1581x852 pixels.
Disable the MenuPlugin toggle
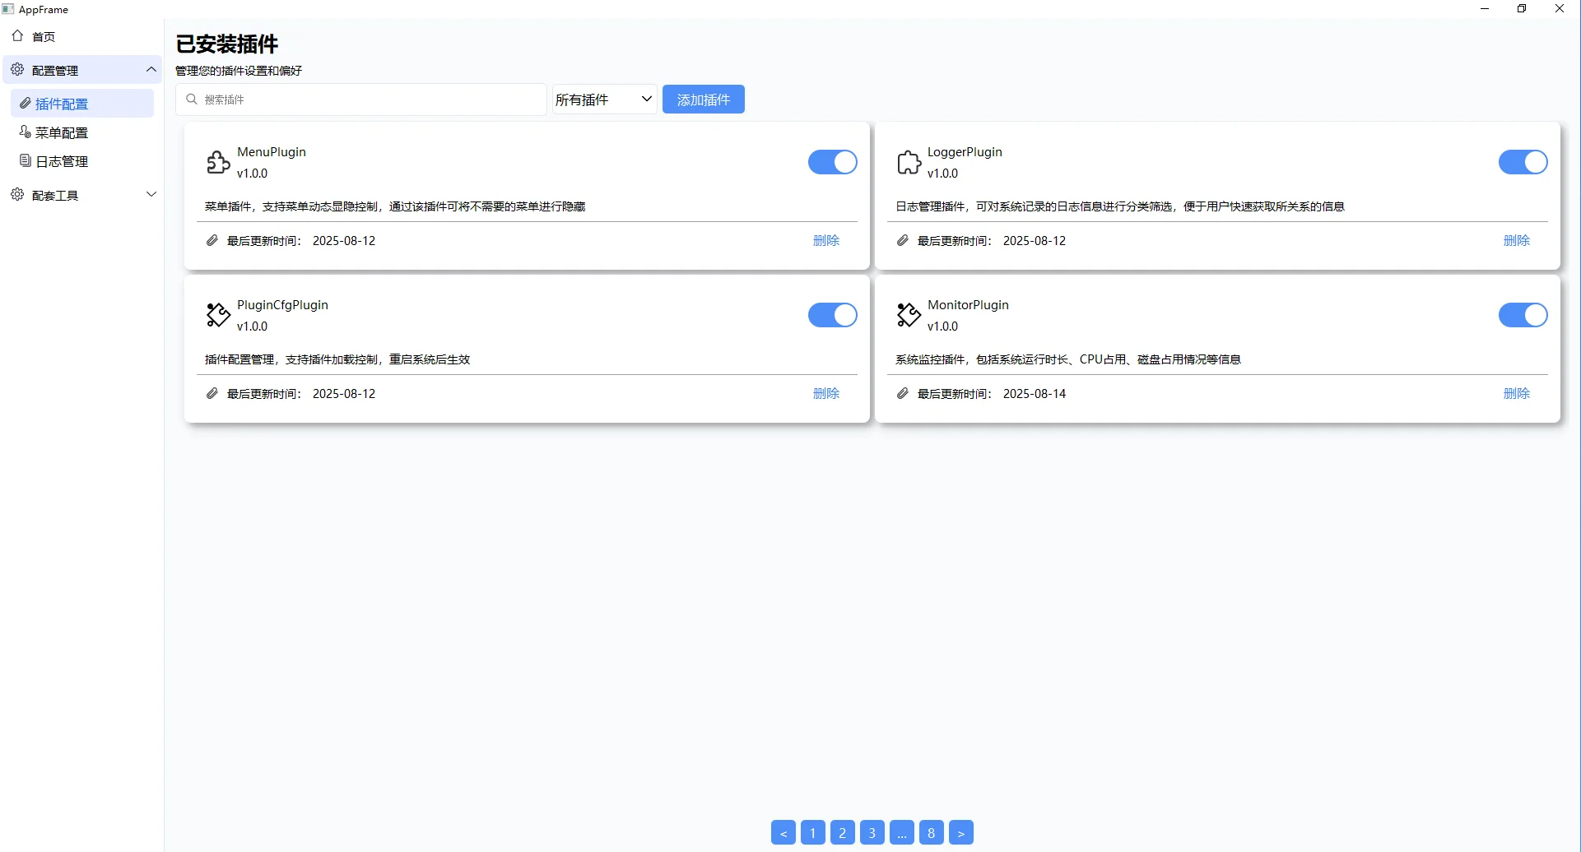click(832, 162)
